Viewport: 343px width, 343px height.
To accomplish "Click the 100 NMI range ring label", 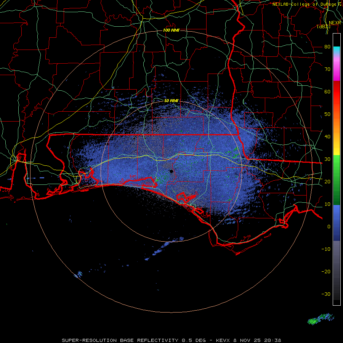I will tap(171, 30).
